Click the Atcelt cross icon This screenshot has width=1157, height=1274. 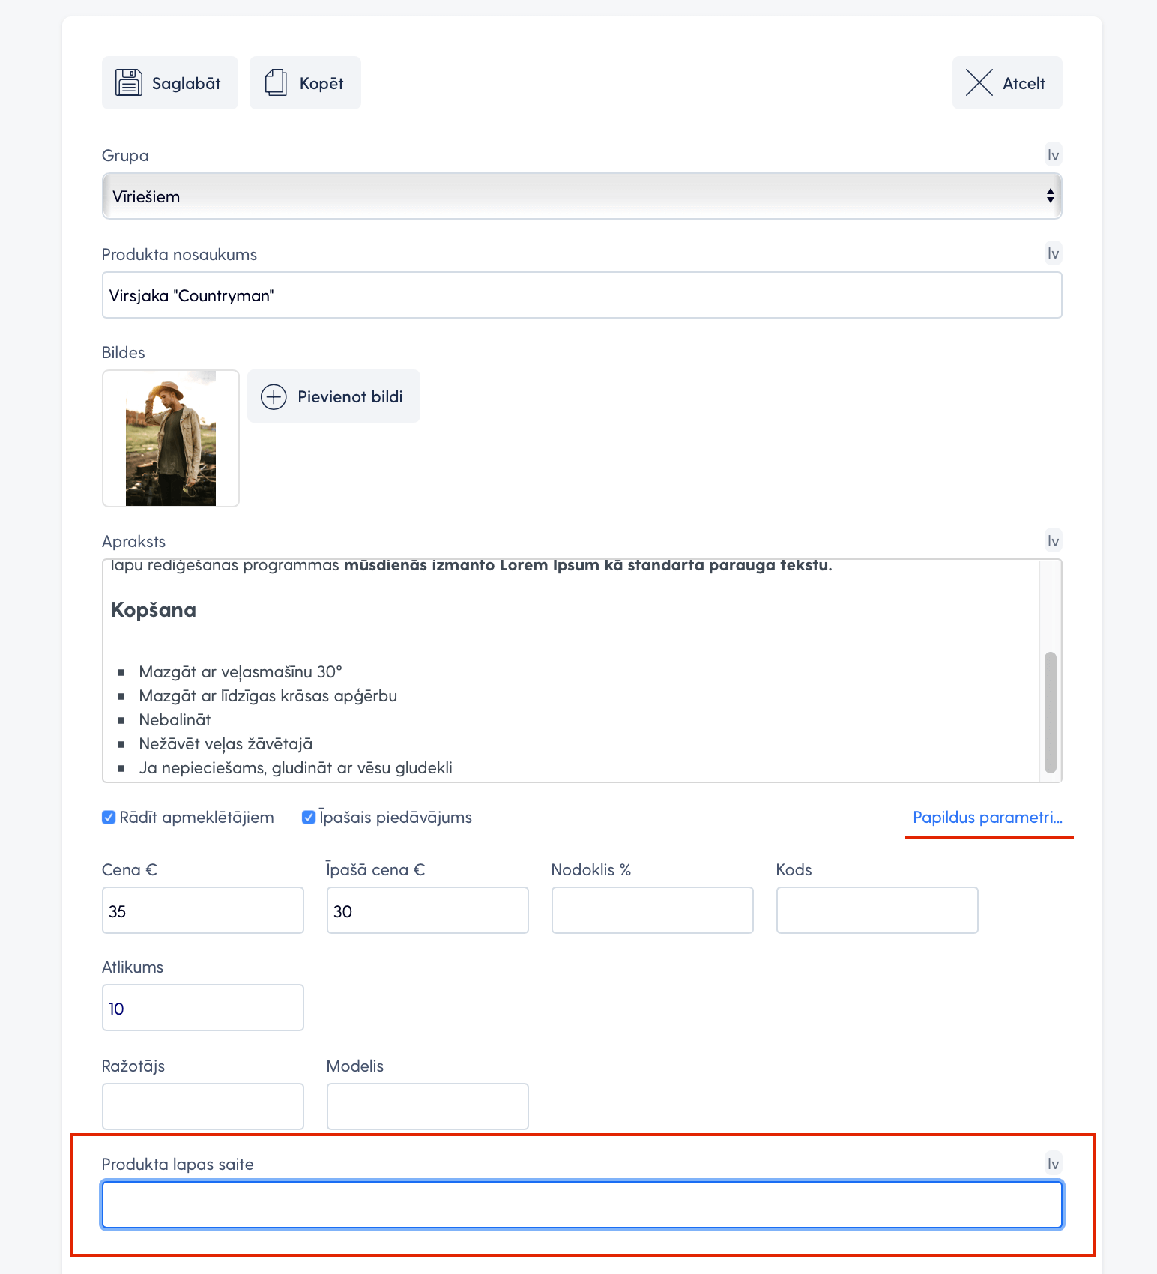(x=979, y=82)
